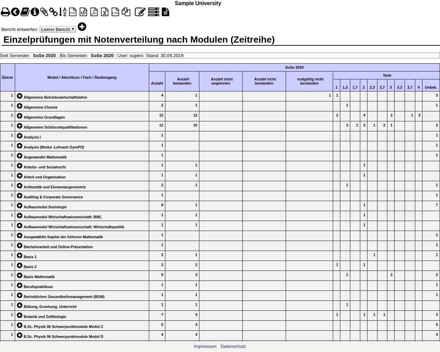Expand the Aufbaumodul Soziologie module row
The image size is (440, 352).
click(20, 206)
